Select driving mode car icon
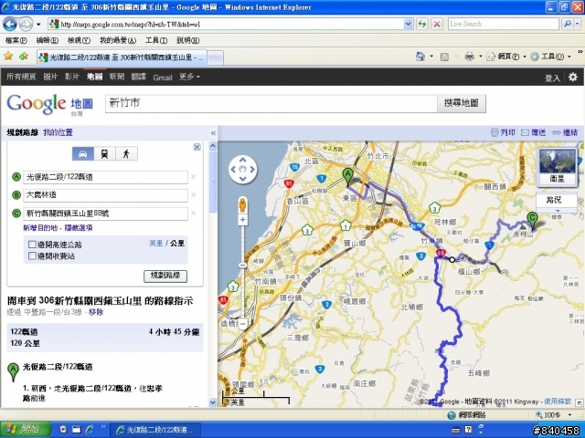 click(x=83, y=154)
